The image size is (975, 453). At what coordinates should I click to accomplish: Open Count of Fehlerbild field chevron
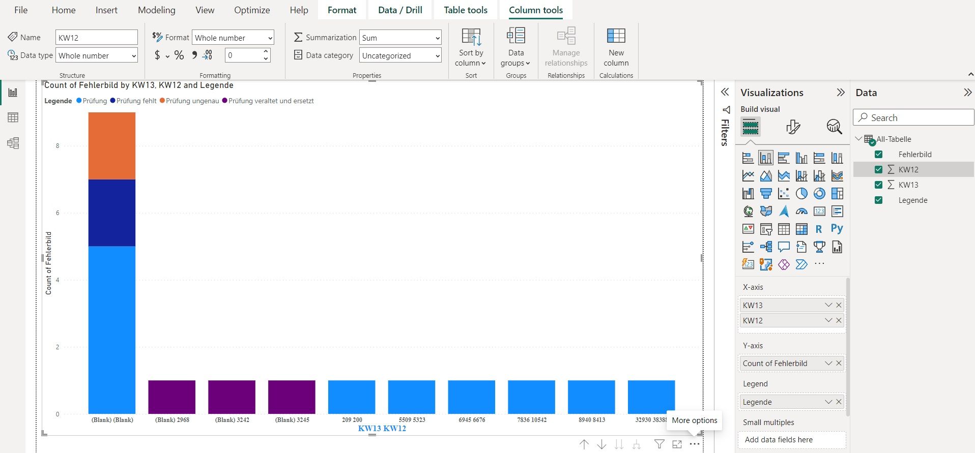tap(828, 363)
